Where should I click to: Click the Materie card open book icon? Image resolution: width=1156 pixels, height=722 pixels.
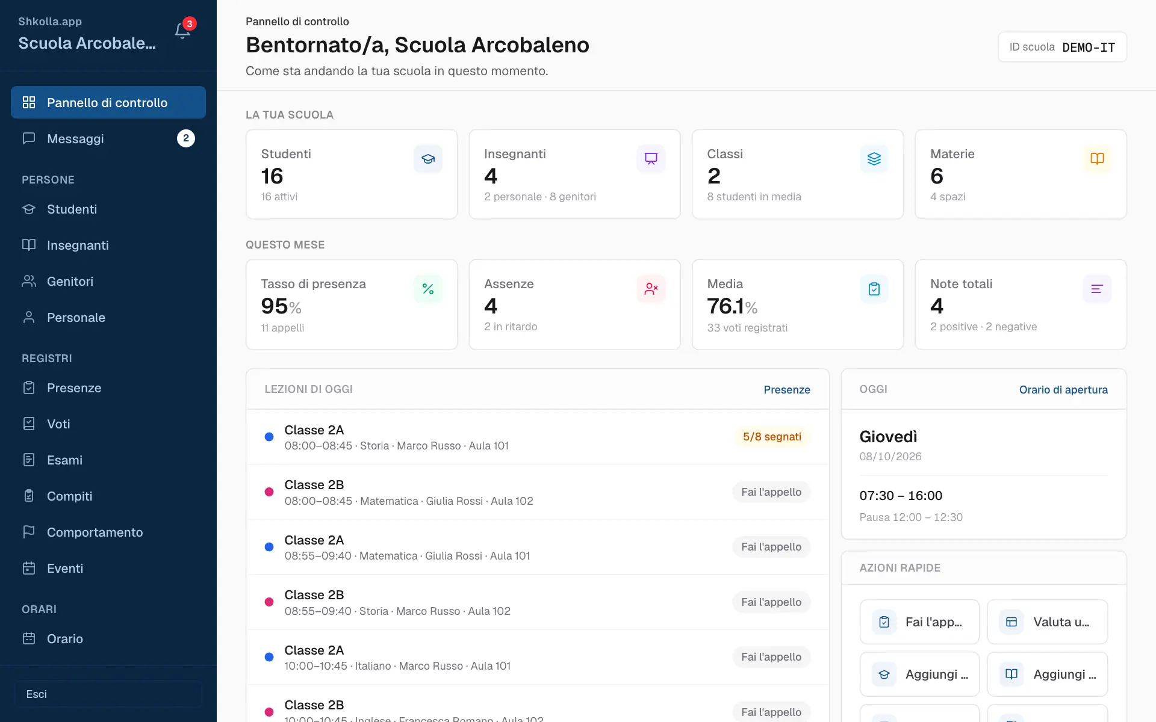[x=1097, y=159]
